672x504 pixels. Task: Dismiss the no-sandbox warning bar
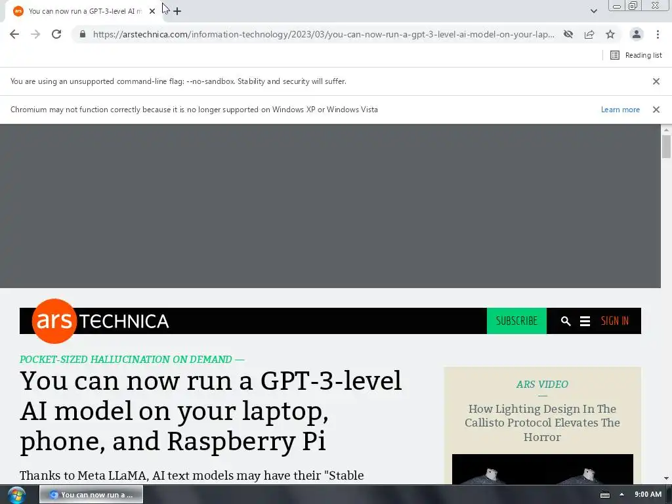656,81
